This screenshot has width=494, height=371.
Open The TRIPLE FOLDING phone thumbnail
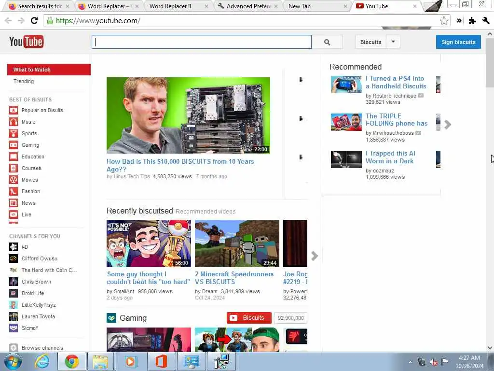tap(346, 122)
